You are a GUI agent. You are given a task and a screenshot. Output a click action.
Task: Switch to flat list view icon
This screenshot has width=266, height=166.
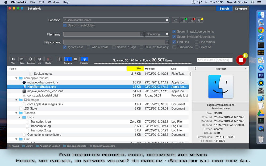click(61, 59)
